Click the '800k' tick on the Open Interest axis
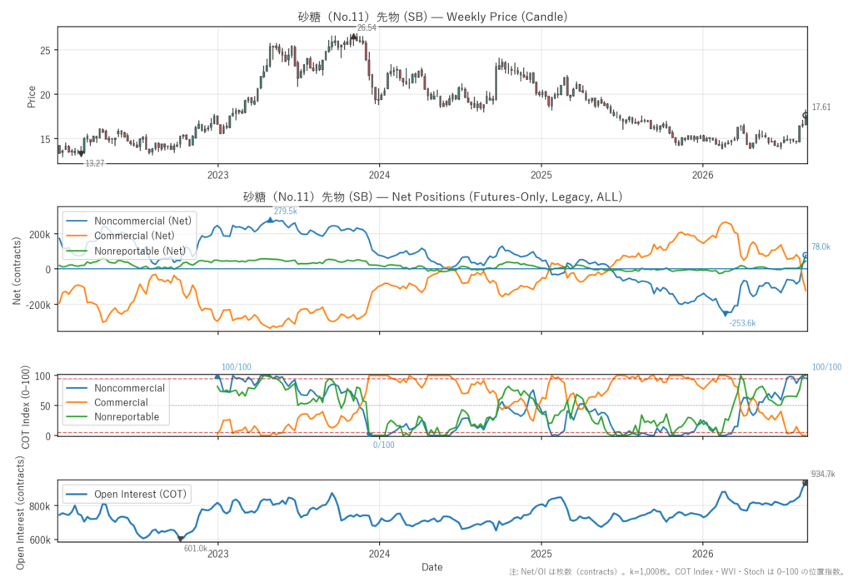 (40, 506)
